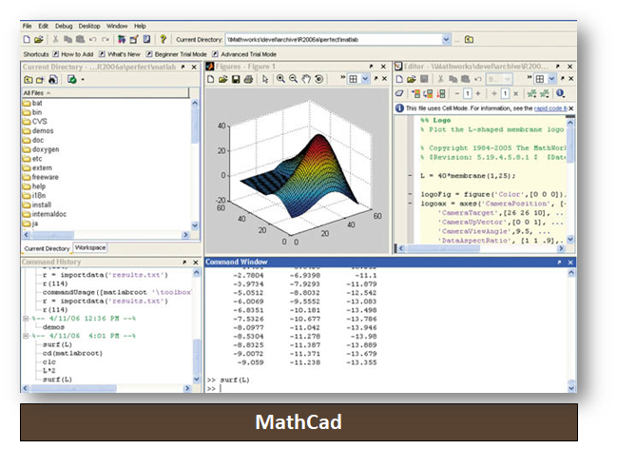Image resolution: width=617 pixels, height=449 pixels.
Task: Create a new file in the Editor toolbar
Action: [399, 79]
